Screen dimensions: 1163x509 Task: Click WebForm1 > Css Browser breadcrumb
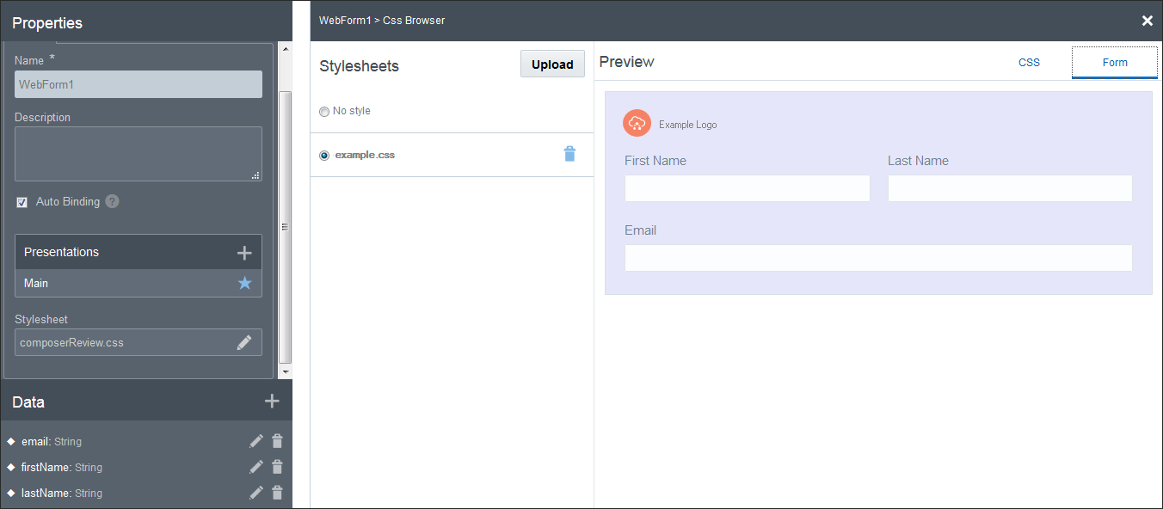click(x=382, y=20)
